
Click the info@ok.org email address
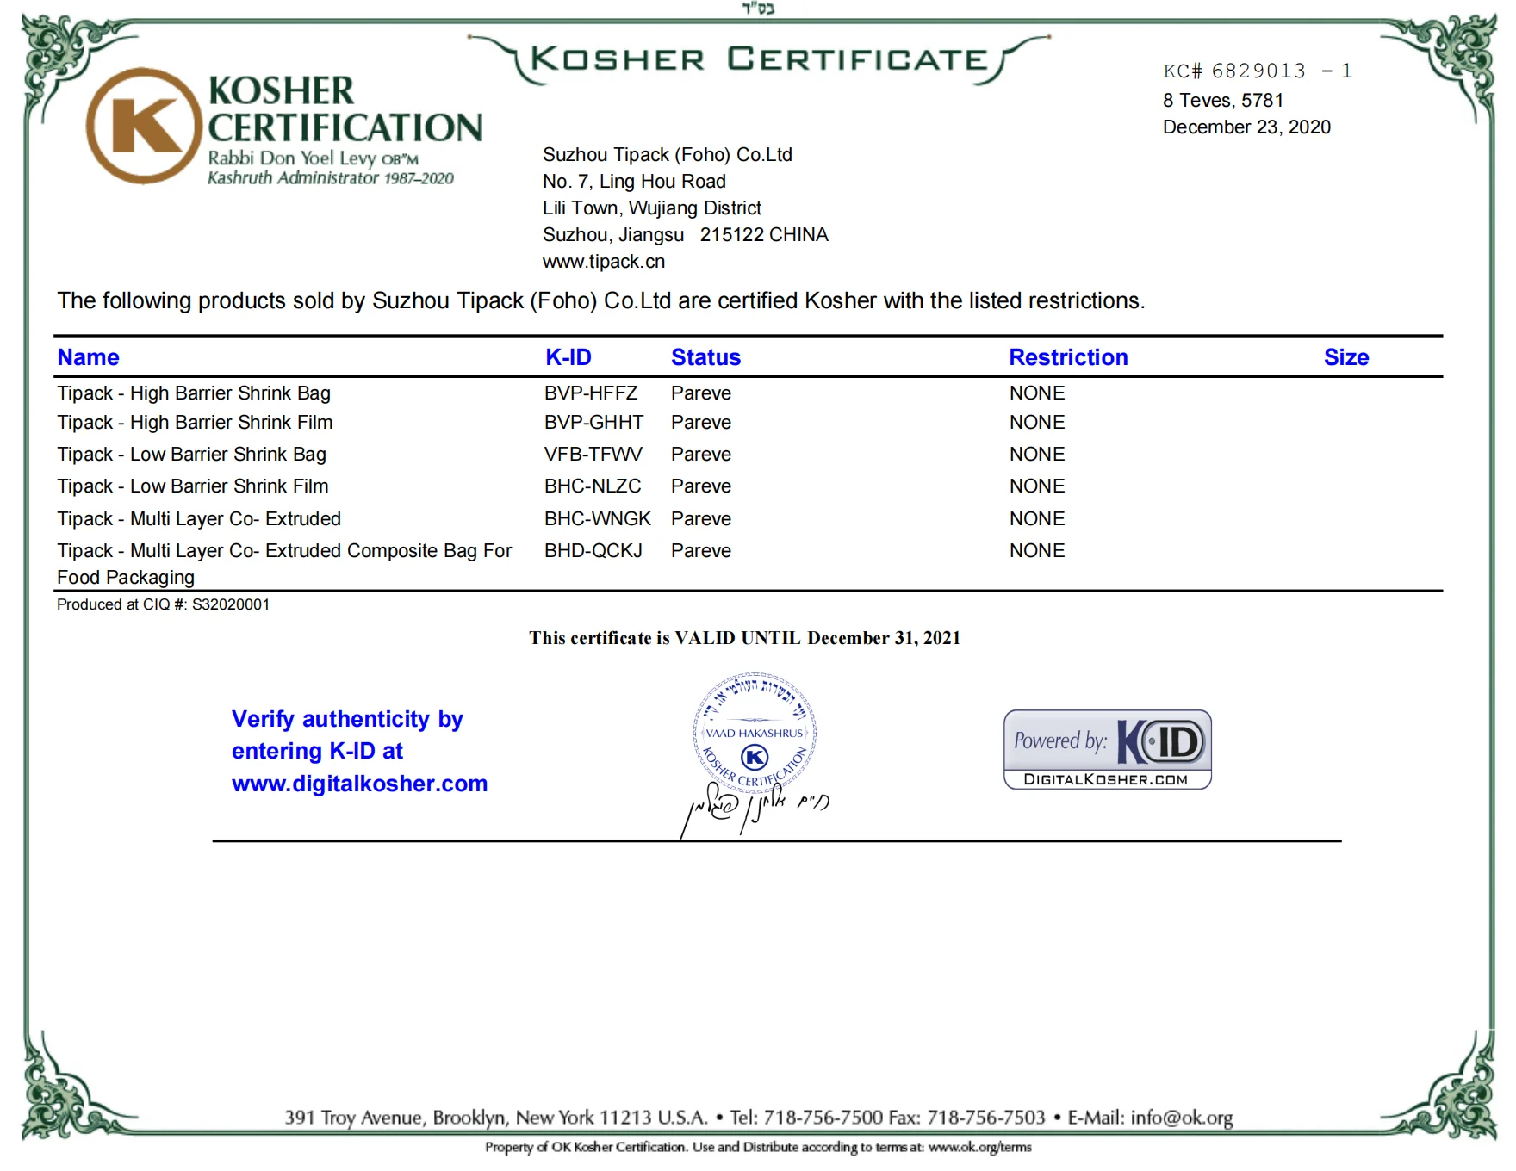[1182, 1118]
